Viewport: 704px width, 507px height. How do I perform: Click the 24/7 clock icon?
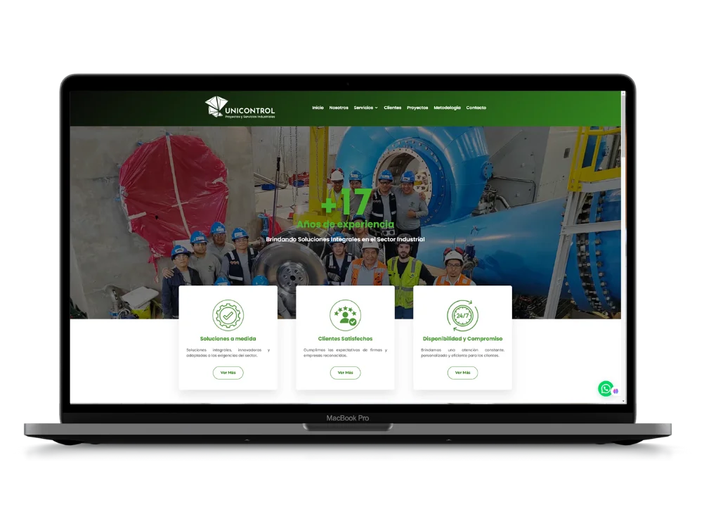point(462,316)
